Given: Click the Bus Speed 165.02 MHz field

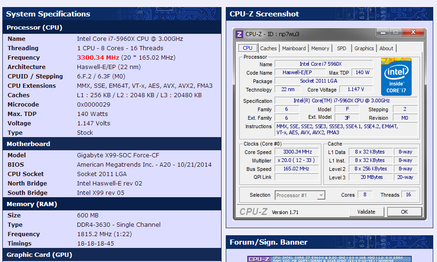Looking at the screenshot, I should pos(298,169).
